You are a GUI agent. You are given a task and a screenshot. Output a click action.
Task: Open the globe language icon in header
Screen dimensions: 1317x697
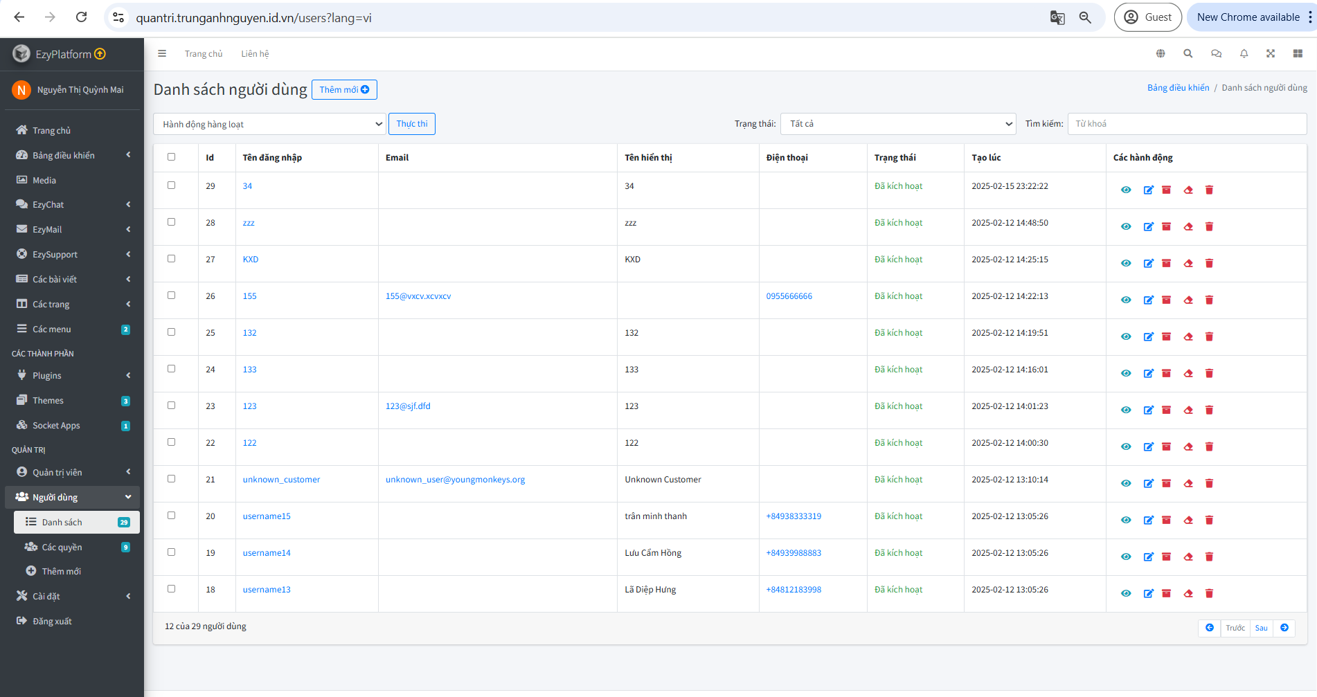(1161, 53)
